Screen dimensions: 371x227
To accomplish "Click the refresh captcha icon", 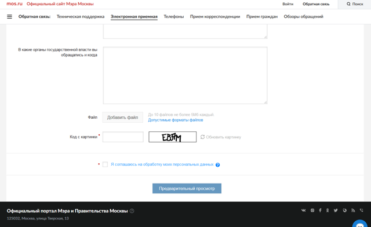I will point(202,137).
